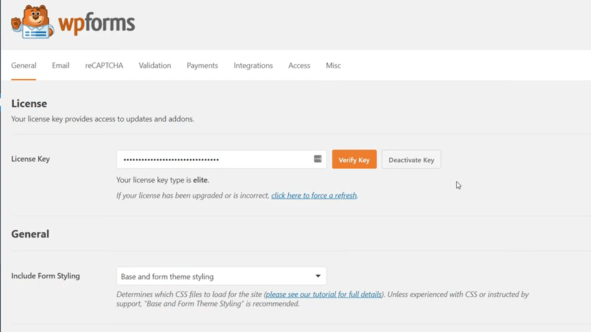This screenshot has height=332, width=591.
Task: Click the Deactivate Key button
Action: click(411, 159)
